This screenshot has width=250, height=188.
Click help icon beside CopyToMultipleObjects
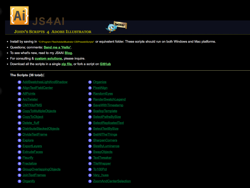click(19, 111)
